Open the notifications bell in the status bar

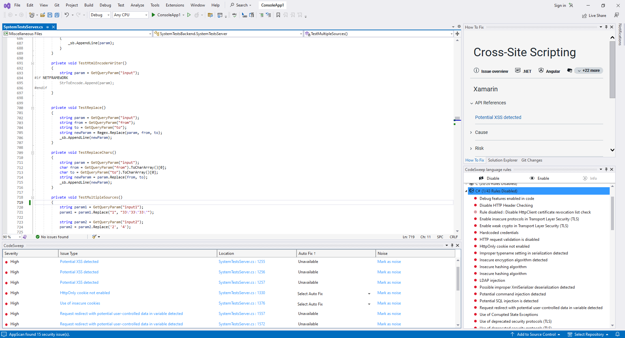click(618, 334)
